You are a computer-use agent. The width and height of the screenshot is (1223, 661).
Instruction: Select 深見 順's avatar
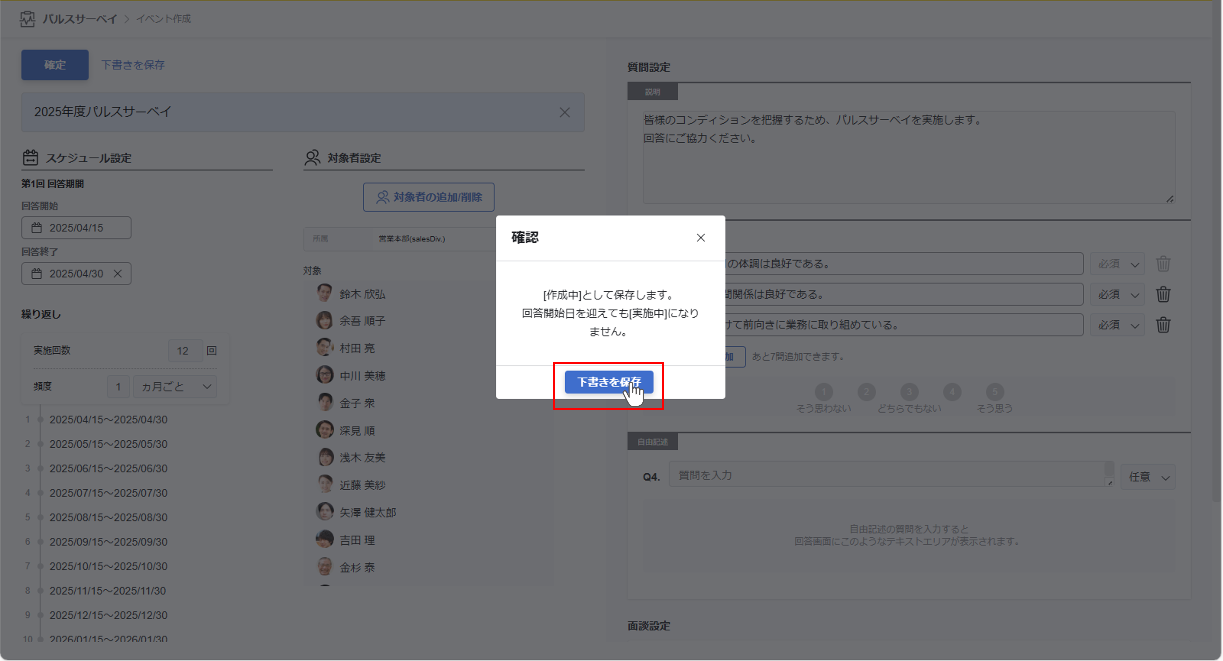(x=325, y=430)
